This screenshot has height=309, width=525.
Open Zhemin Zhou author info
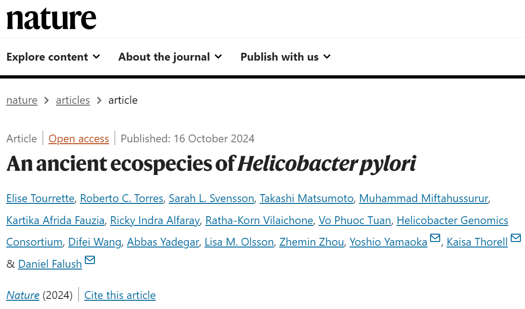coord(312,242)
